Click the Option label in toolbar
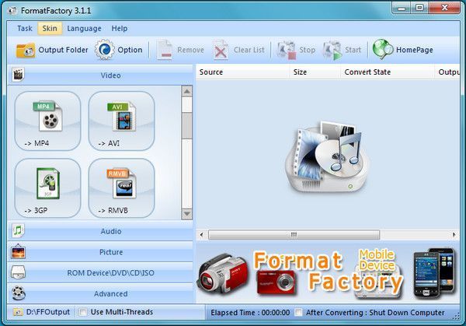The width and height of the screenshot is (466, 326). pos(130,50)
